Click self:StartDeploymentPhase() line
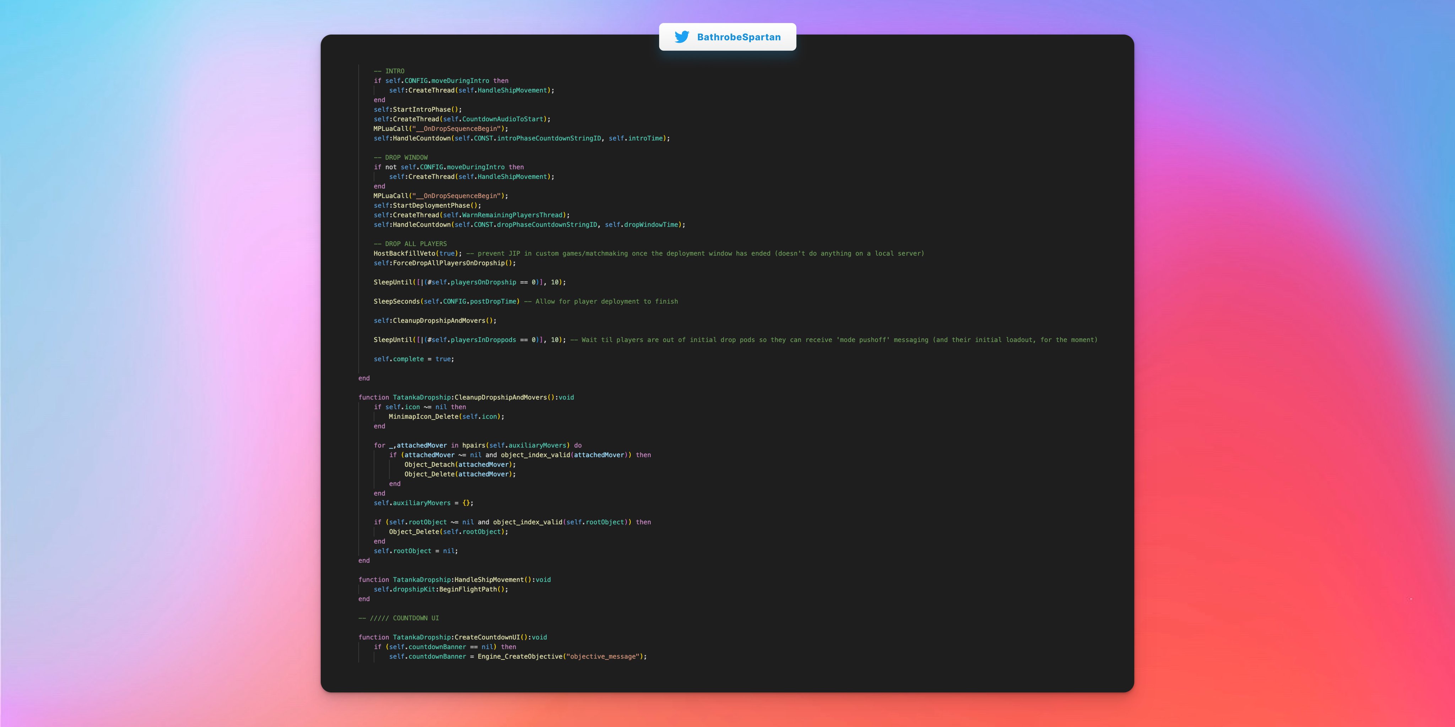 [x=427, y=206]
